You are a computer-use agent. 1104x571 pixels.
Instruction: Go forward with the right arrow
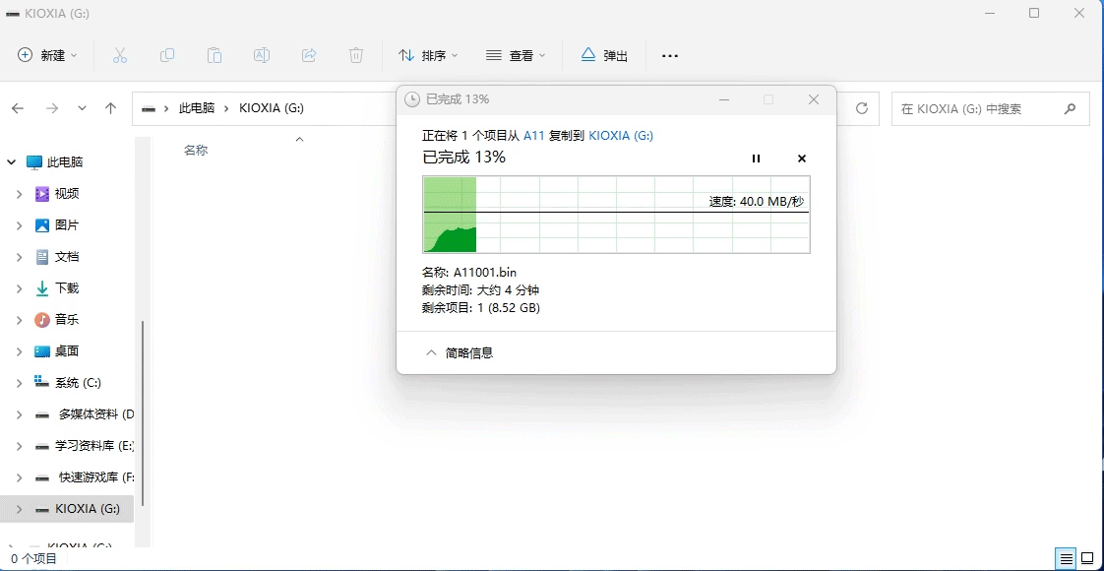click(51, 108)
